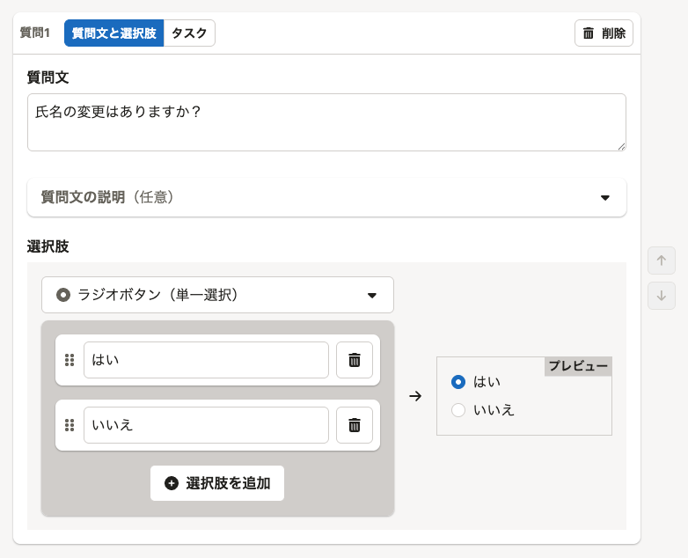Click drag handle icon for はい option
Image resolution: width=688 pixels, height=558 pixels.
70,360
